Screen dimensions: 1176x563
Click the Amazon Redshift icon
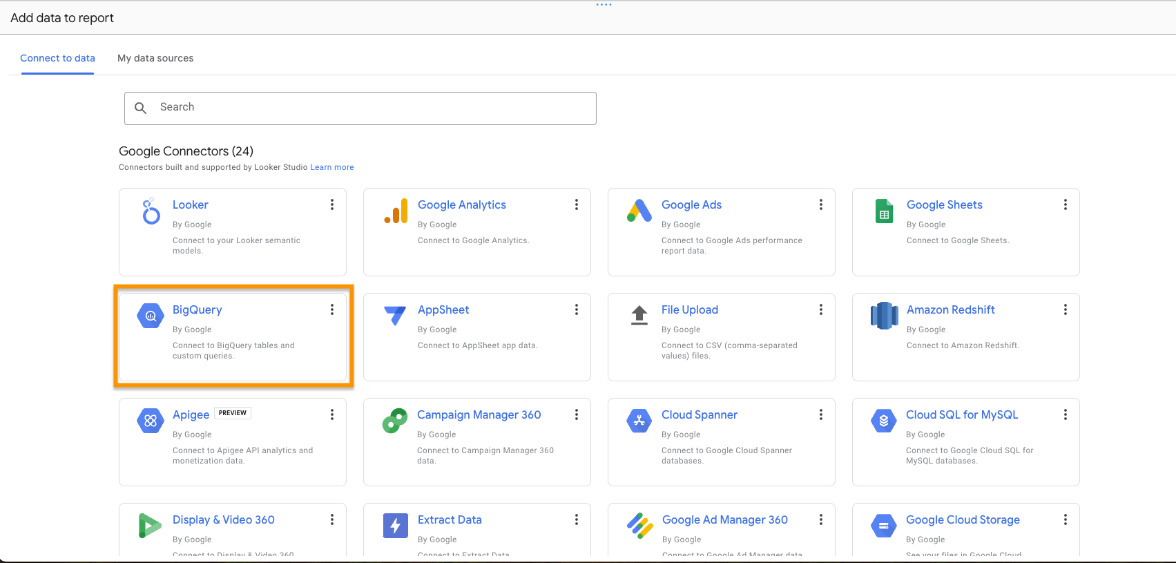point(884,316)
